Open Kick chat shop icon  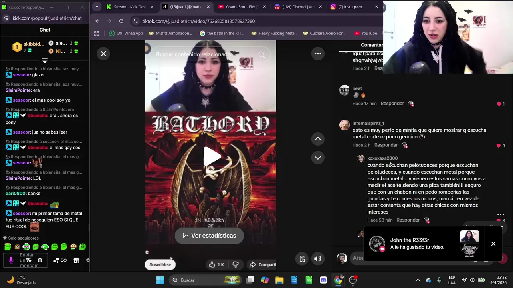[x=76, y=260]
